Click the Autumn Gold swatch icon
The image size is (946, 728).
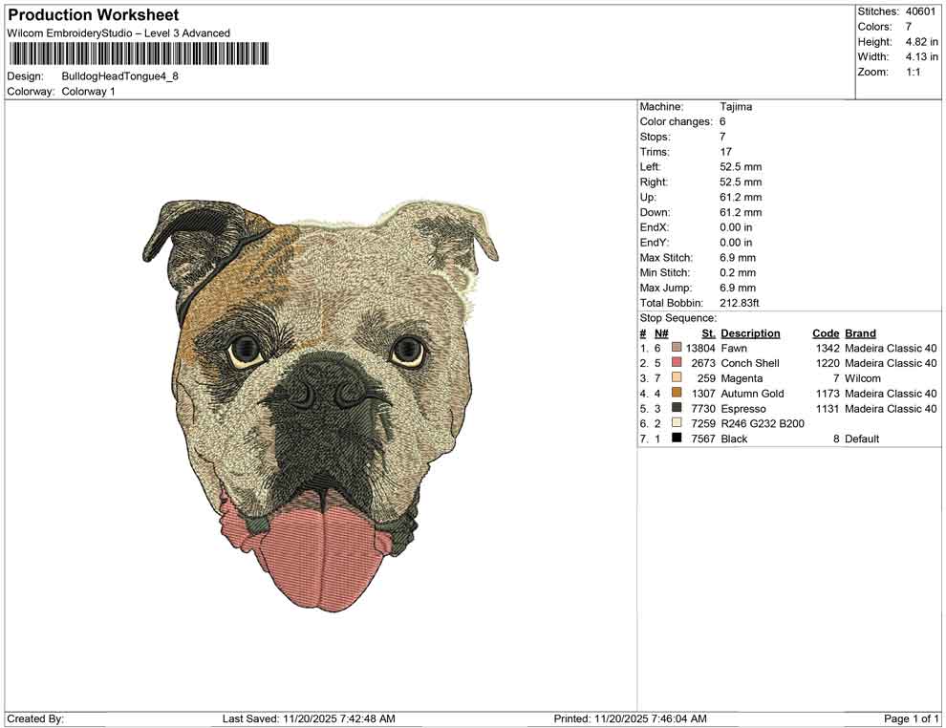(677, 393)
